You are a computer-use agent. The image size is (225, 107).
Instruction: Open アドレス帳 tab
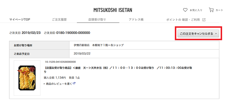(x=136, y=20)
